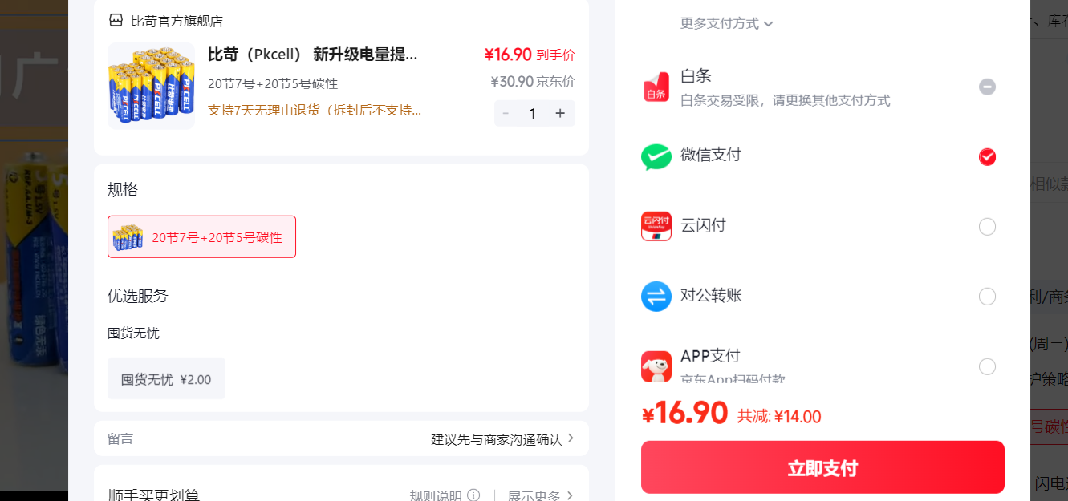
Task: Increase quantity with the plus button
Action: tap(560, 114)
